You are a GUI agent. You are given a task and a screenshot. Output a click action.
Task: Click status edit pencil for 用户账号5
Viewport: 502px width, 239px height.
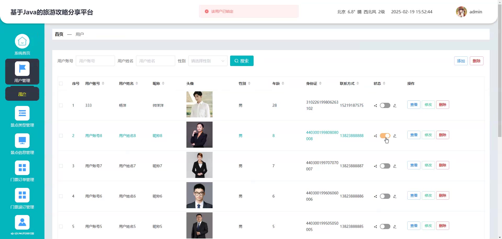(395, 227)
